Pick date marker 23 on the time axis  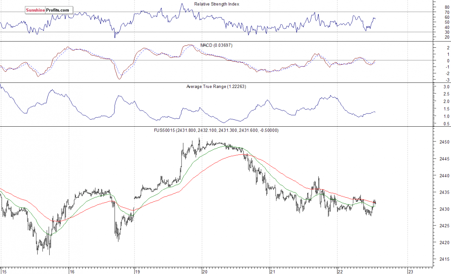coord(410,271)
